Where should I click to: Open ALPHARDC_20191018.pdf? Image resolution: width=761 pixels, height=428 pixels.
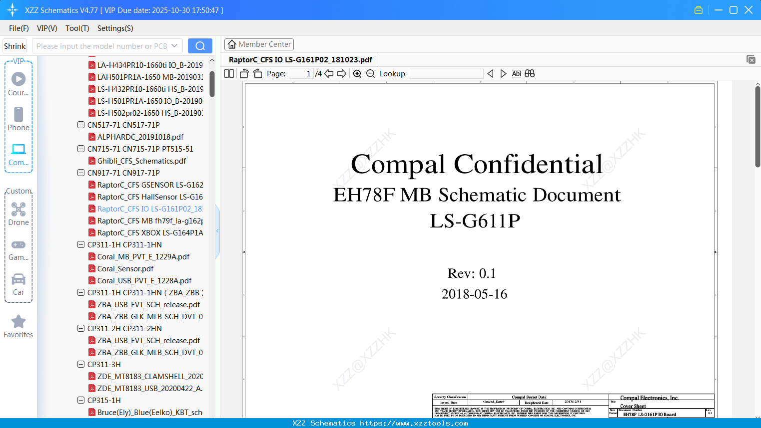click(140, 137)
